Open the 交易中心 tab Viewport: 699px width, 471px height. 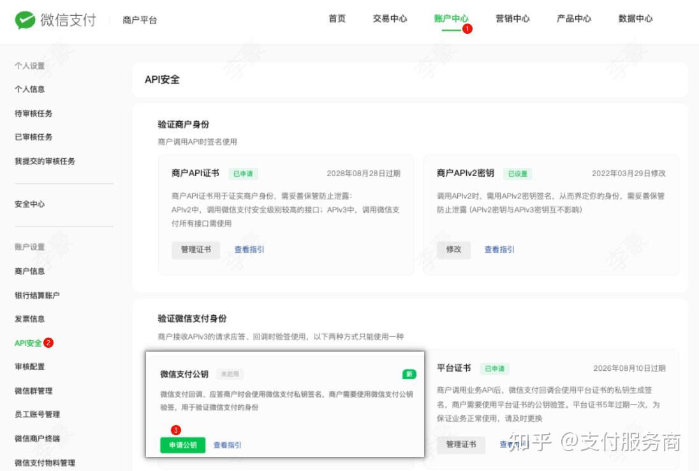tap(390, 19)
